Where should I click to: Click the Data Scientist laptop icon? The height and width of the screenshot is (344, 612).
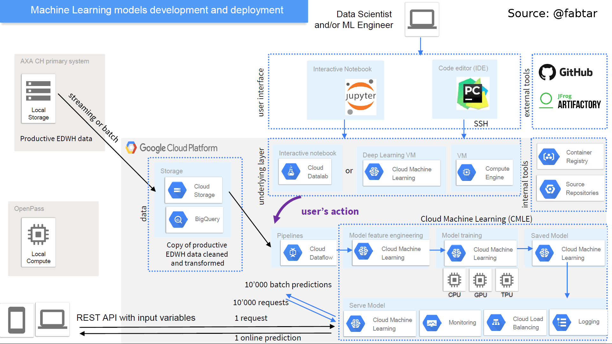tap(422, 19)
